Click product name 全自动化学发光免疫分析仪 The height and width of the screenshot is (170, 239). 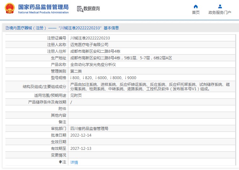click(x=93, y=65)
